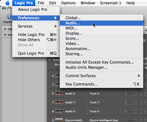Open the Control Surfaces submenu
This screenshot has height=122, width=147.
(x=101, y=76)
